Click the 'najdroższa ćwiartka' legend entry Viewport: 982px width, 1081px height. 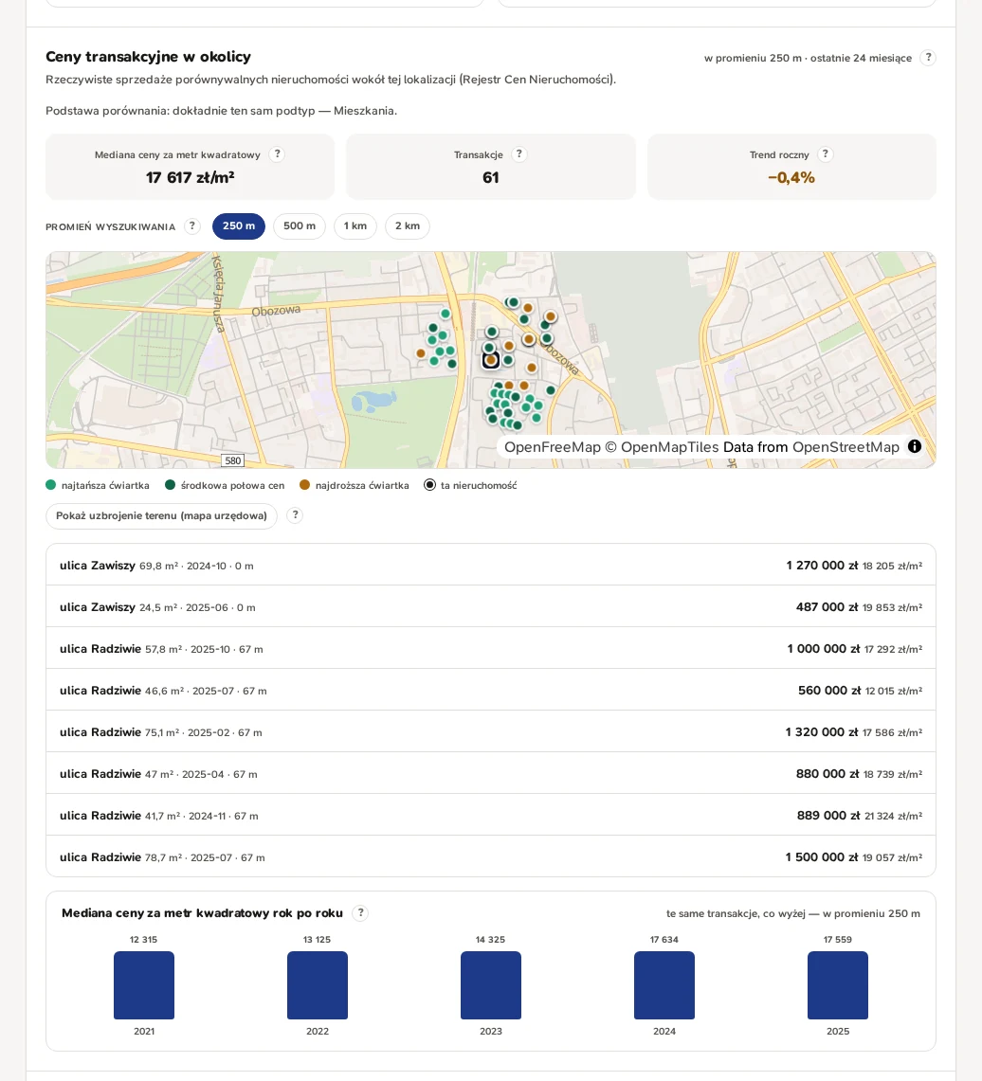coord(355,485)
